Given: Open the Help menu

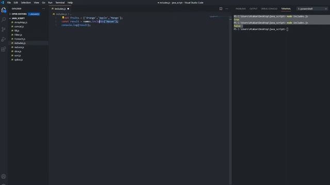Looking at the screenshot, I should tap(70, 3).
